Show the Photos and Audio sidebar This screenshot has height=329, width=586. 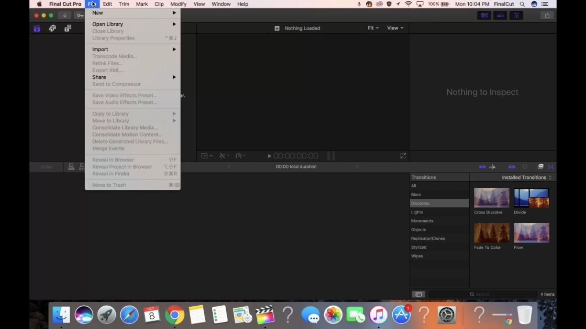tap(52, 28)
